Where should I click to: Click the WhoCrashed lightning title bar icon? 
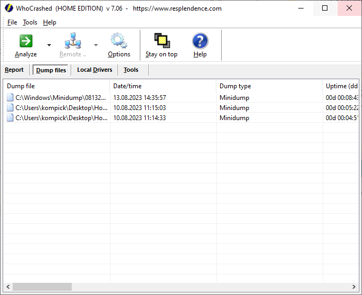[9, 9]
